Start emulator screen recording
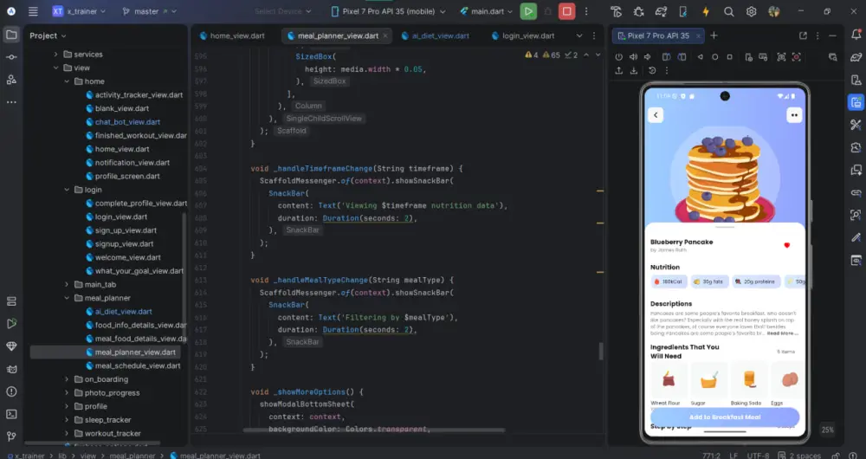Screen dimensions: 866x459 796,57
